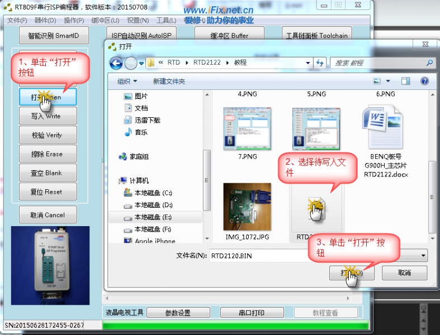Image resolution: width=440 pixels, height=335 pixels.
Task: Select 图片 (Pictures) library in sidebar
Action: coord(141,96)
